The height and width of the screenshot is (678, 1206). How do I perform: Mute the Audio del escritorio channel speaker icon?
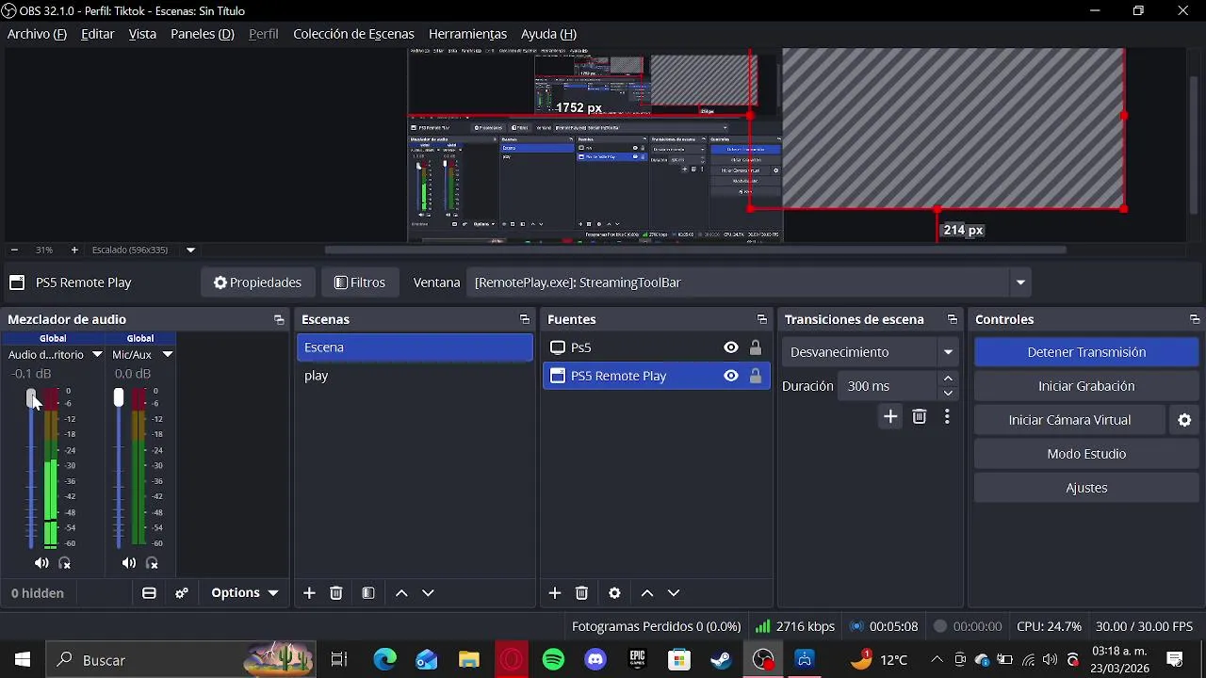pyautogui.click(x=41, y=563)
